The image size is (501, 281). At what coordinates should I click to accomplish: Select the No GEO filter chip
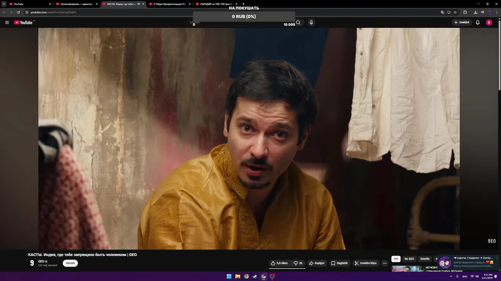point(409,259)
